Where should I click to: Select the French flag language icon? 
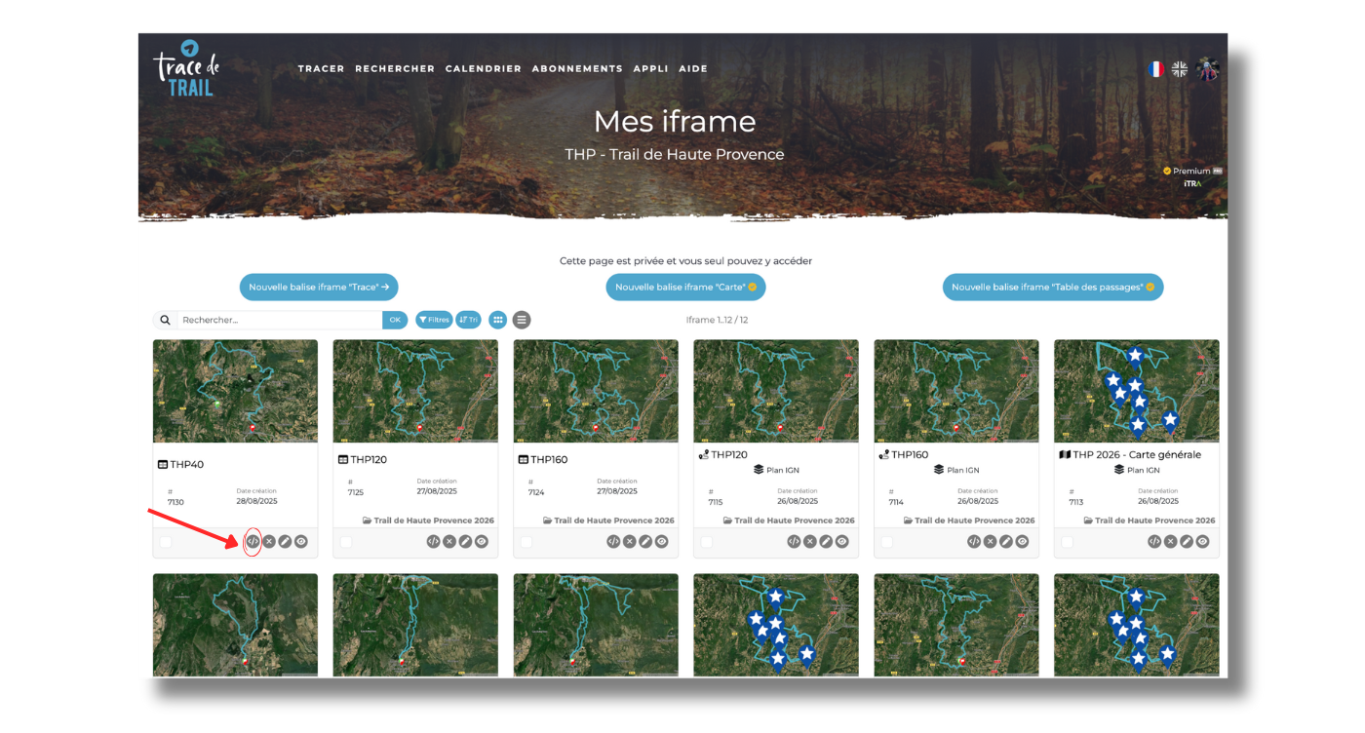(1155, 69)
